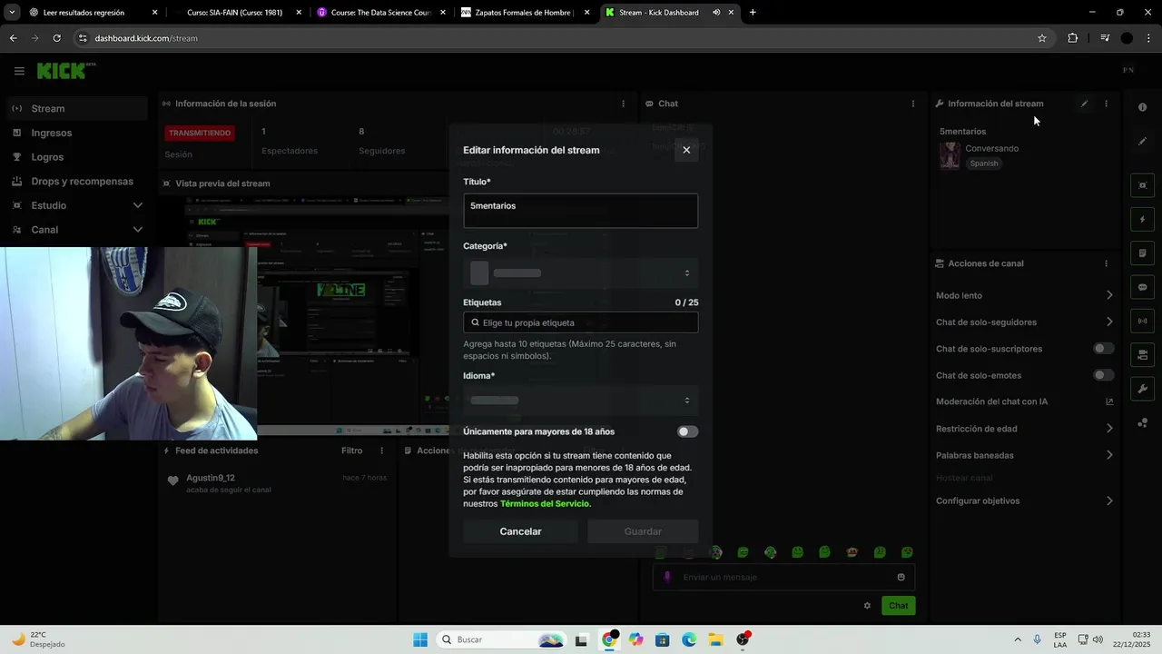Open the Categoría dropdown

pyautogui.click(x=580, y=272)
